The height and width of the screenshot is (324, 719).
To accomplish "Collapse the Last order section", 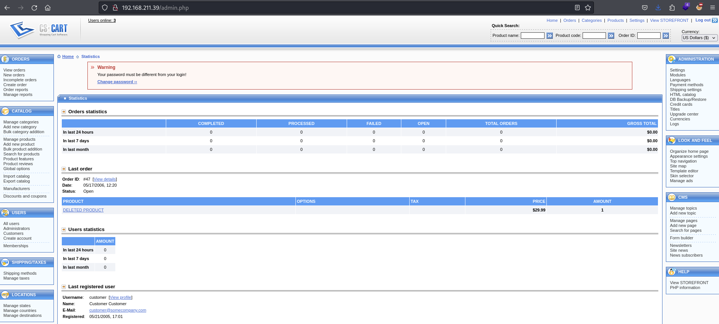I will 64,169.
